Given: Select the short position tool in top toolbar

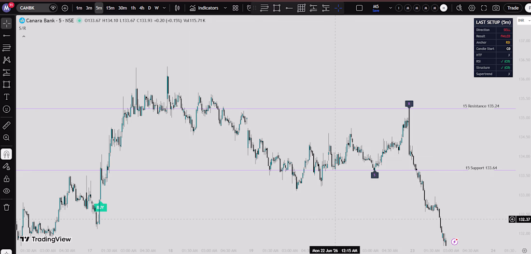Looking at the screenshot, I should click(x=325, y=8).
